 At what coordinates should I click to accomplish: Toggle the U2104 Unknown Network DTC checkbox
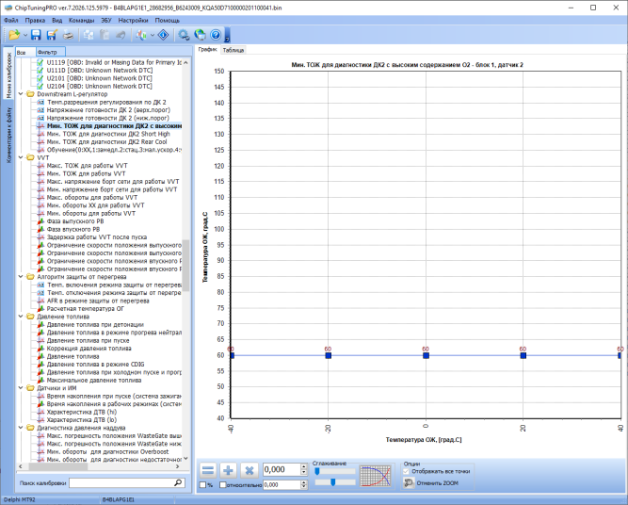click(40, 86)
